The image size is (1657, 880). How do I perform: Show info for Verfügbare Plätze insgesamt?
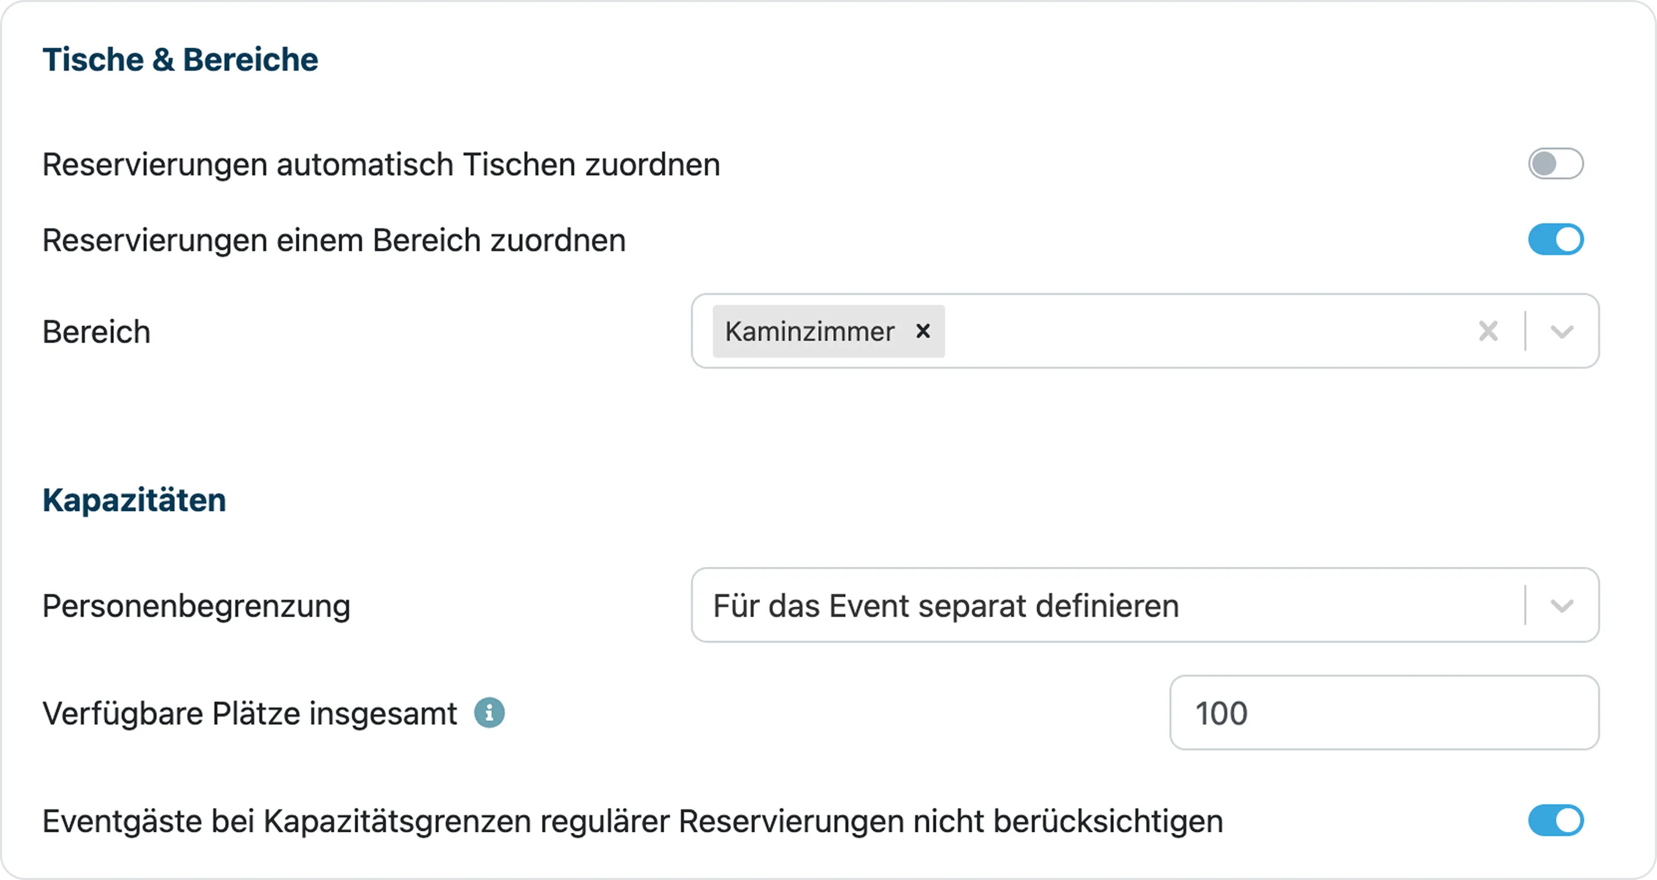[x=489, y=713]
